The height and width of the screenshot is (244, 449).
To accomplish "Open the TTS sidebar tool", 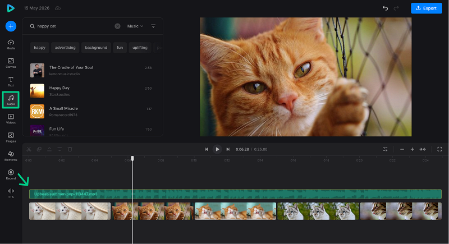I will click(x=11, y=193).
